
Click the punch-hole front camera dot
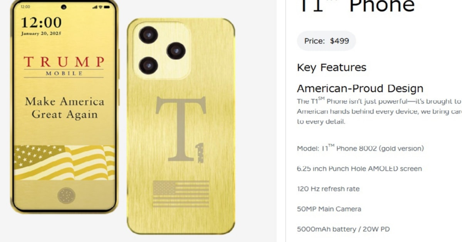(x=64, y=7)
